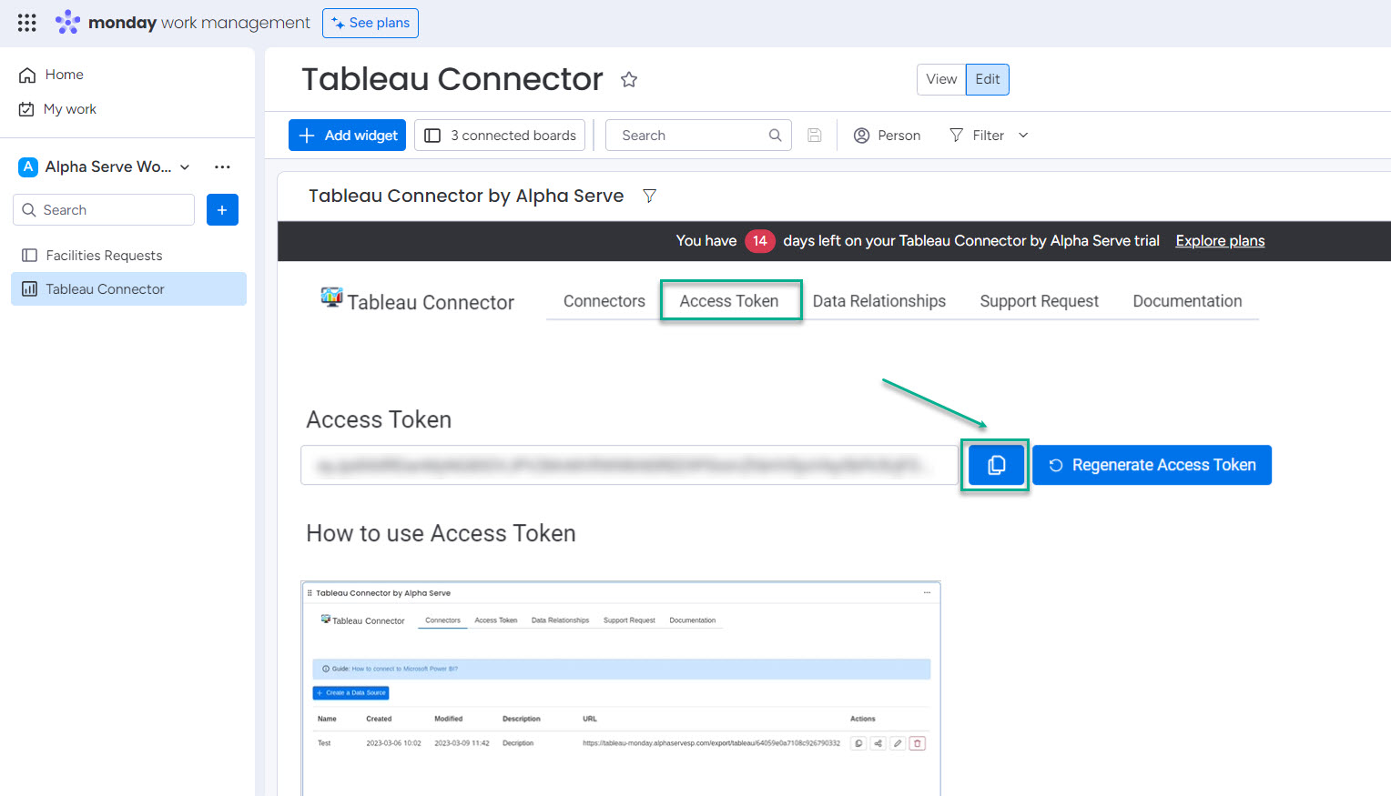1391x796 pixels.
Task: Open the Facilities Requests board
Action: pos(103,255)
